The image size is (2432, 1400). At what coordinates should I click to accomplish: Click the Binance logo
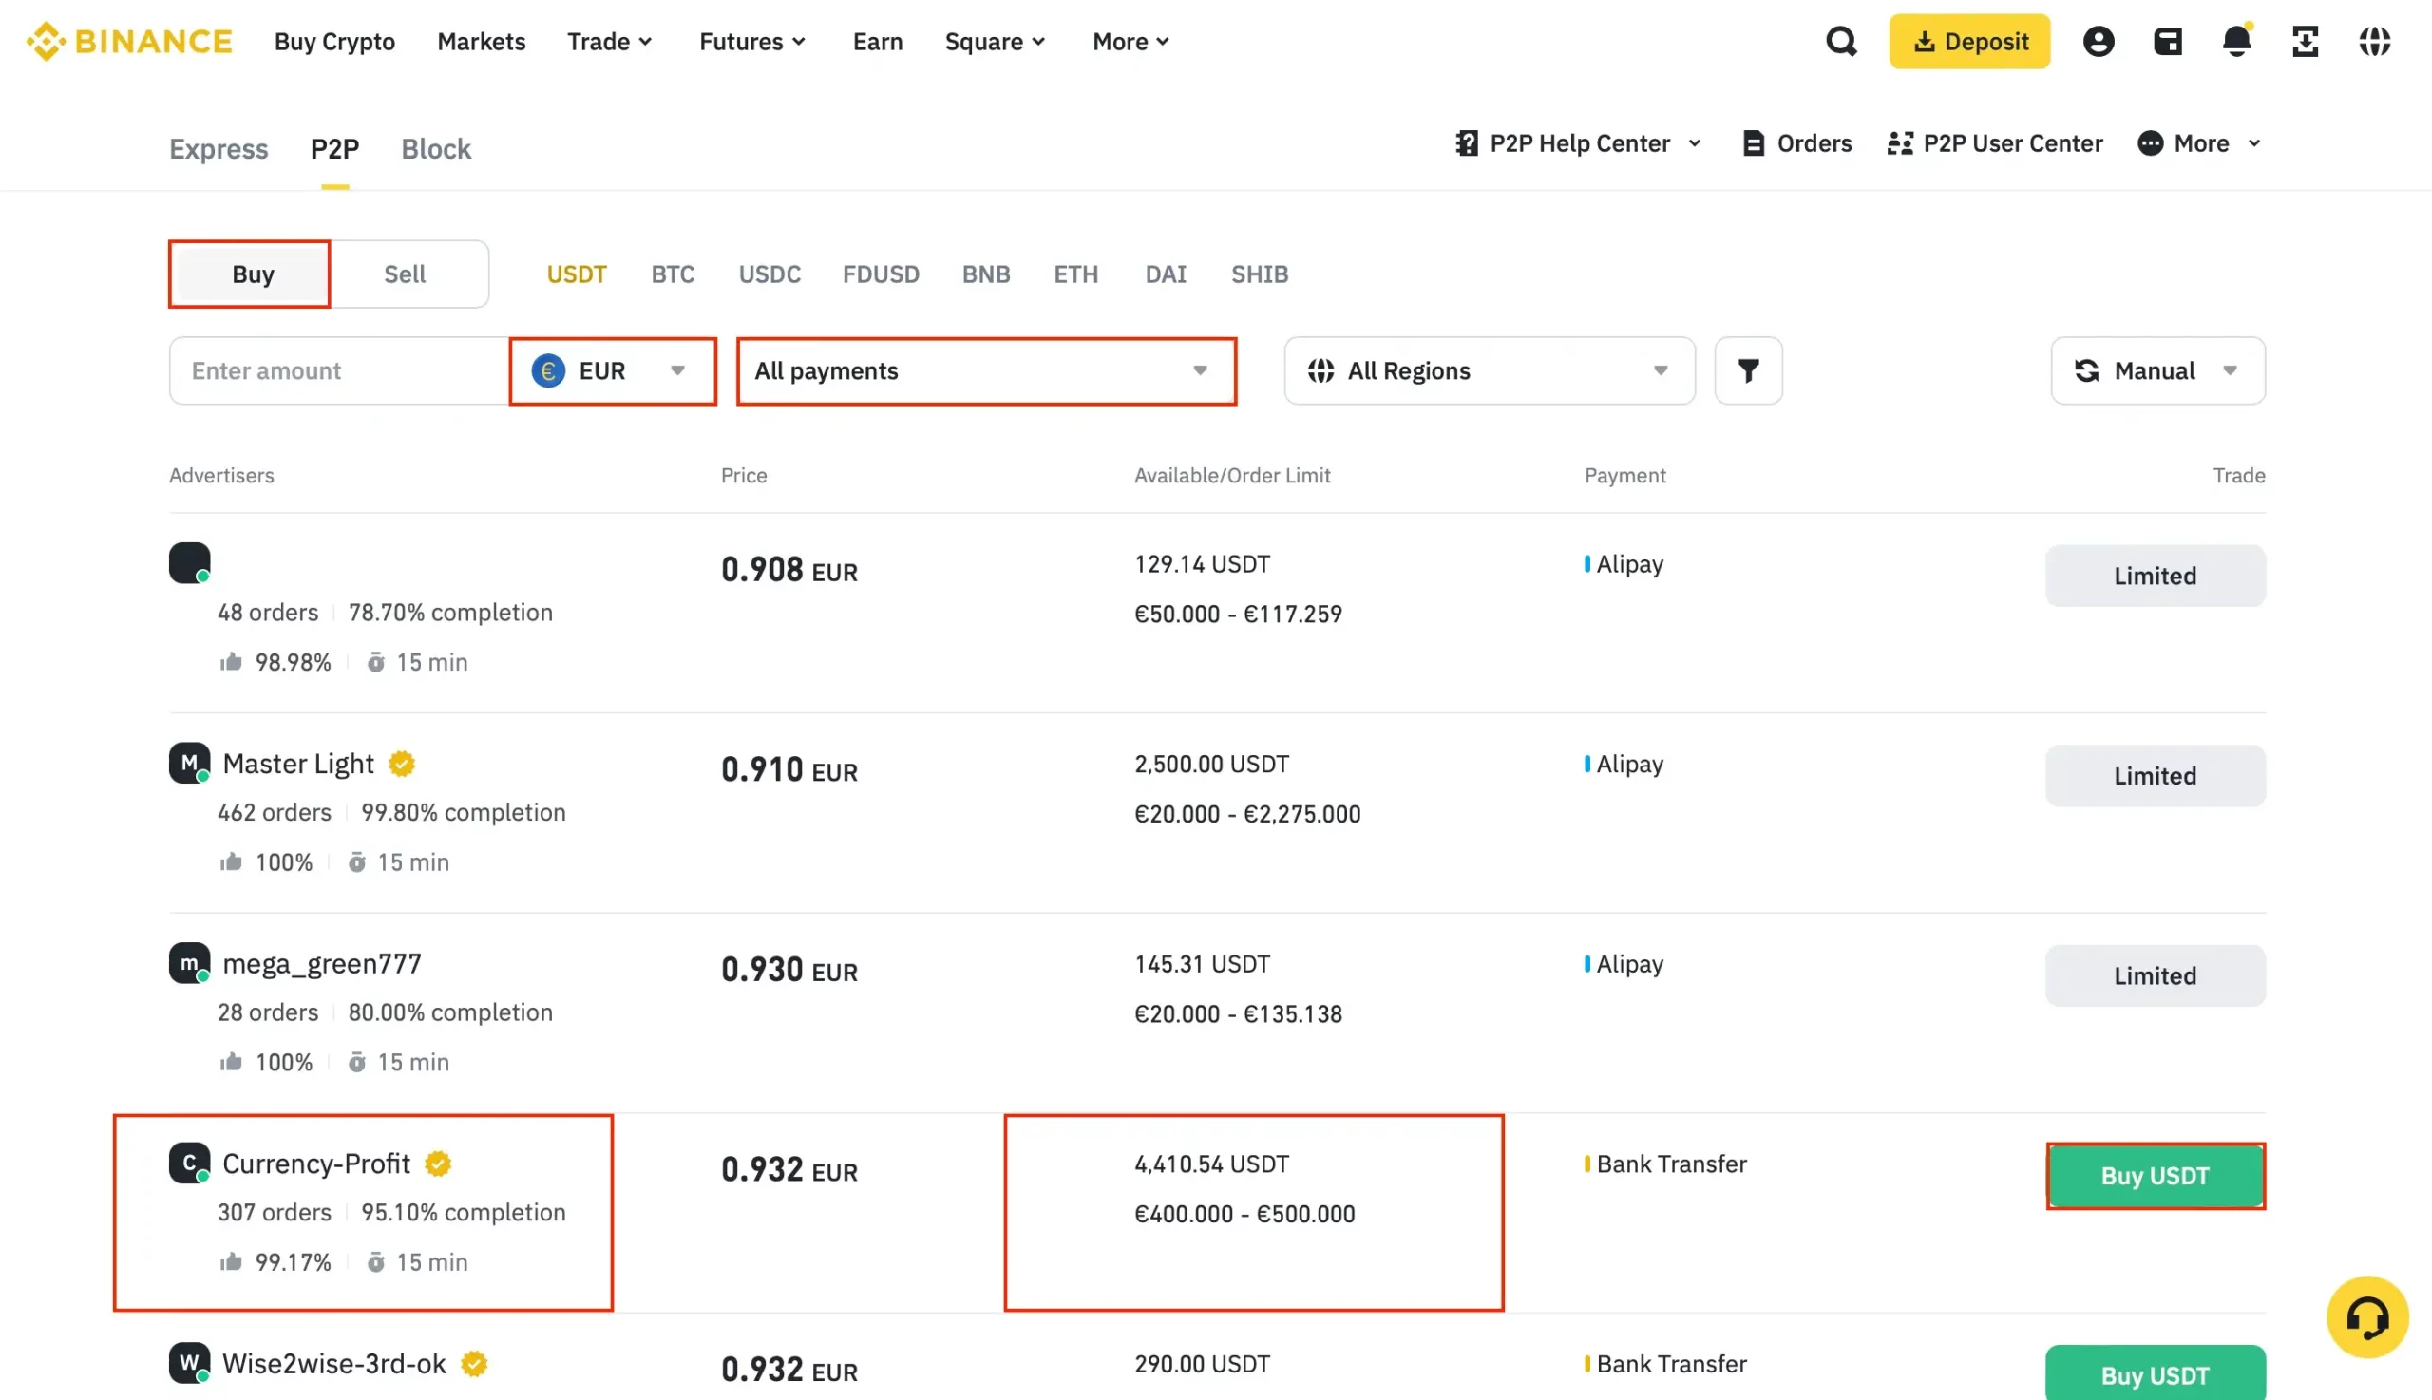[x=129, y=42]
